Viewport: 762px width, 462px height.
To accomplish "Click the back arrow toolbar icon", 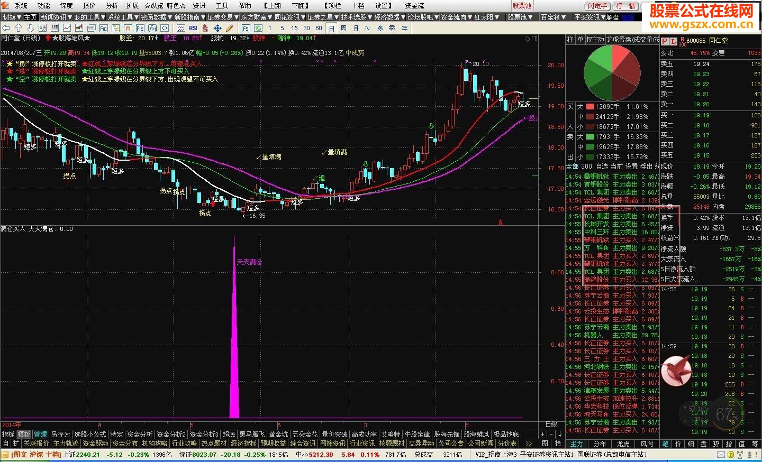I will point(6,28).
